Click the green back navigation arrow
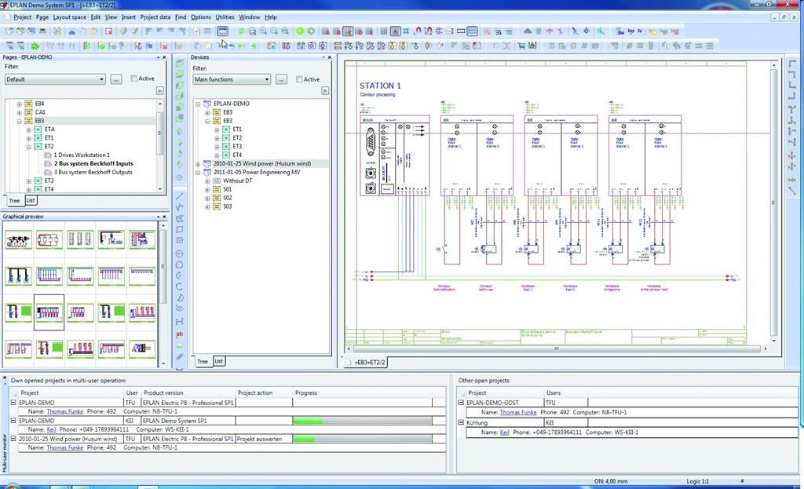 tap(299, 31)
